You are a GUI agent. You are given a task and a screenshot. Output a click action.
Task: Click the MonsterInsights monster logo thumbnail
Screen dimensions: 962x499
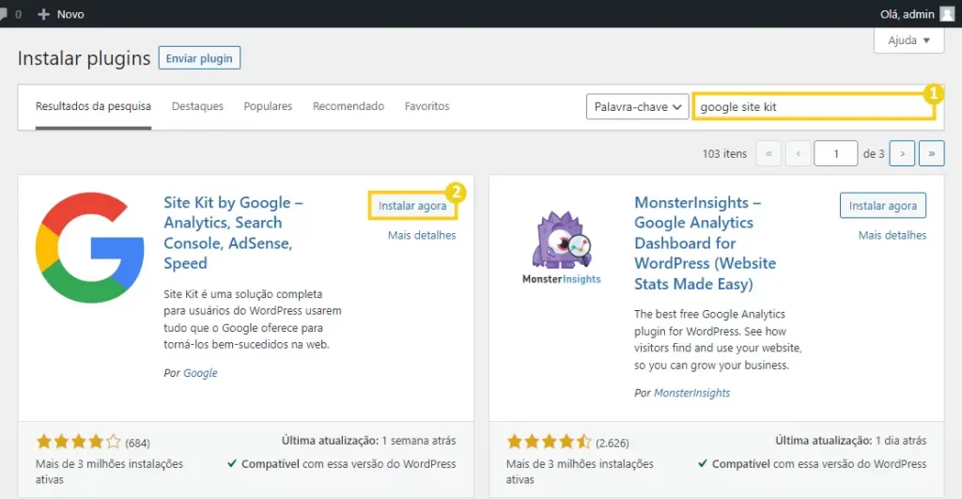coord(562,247)
